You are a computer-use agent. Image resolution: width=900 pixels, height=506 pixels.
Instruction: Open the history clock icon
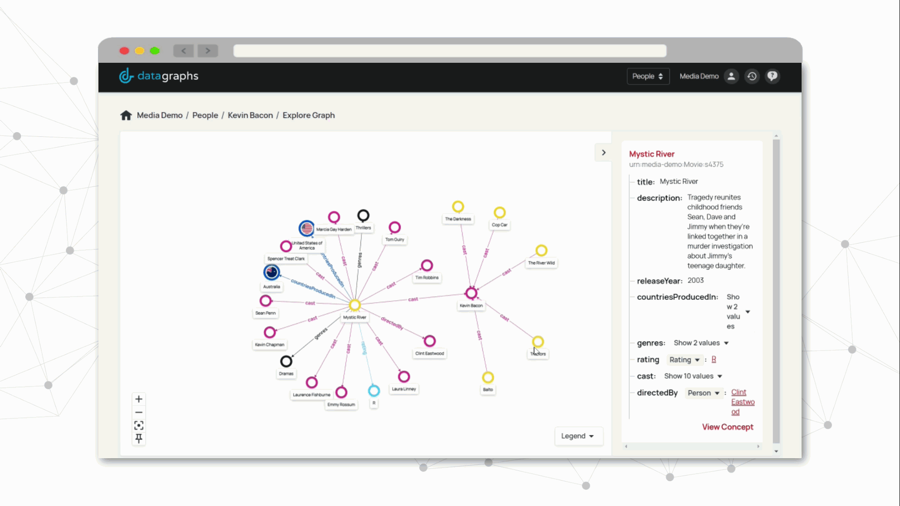pos(752,76)
